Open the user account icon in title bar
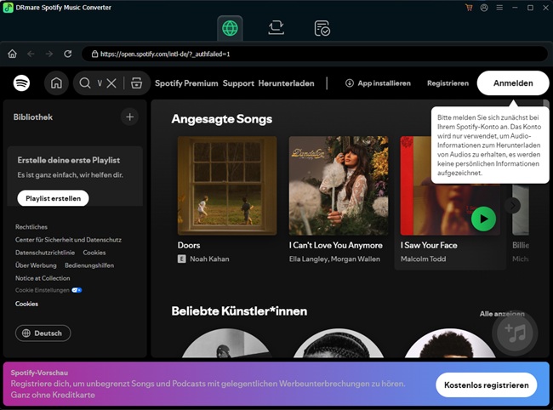 484,8
